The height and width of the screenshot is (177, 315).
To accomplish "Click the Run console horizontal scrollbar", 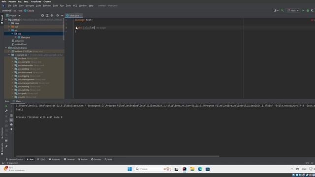I will point(118,156).
